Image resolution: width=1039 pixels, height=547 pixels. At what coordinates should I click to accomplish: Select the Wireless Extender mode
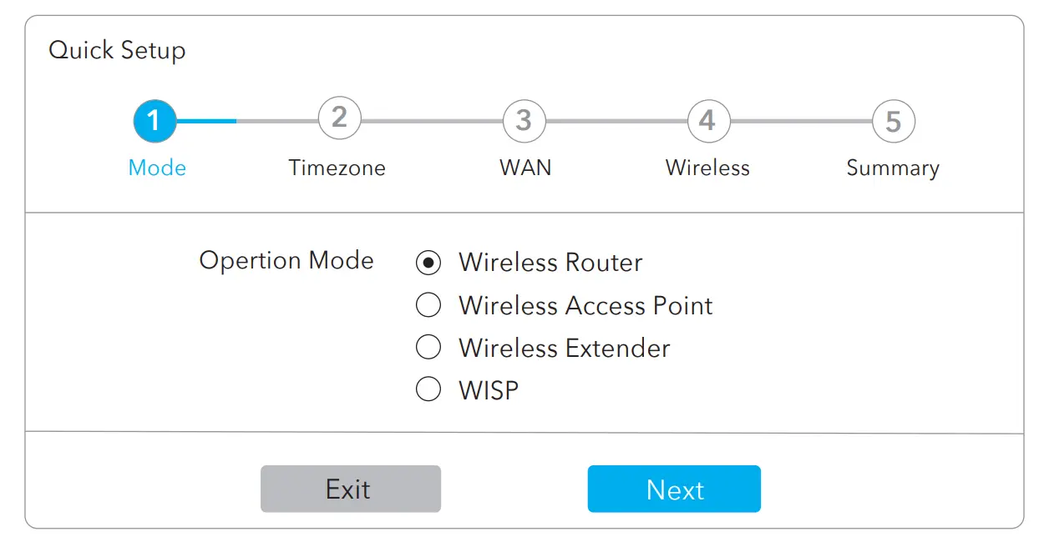[428, 347]
